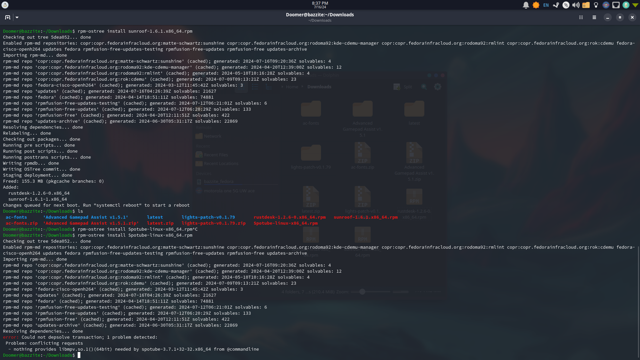Open the notifications bell in tray
The width and height of the screenshot is (640, 360).
point(526,5)
